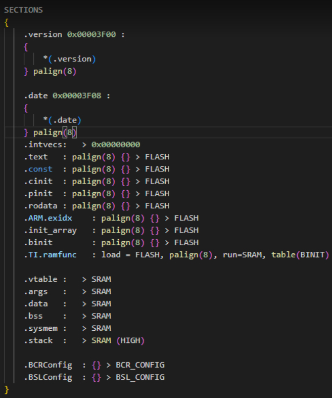Screen dimensions: 332x398
Task: Click the .data section name
Action: [x=36, y=303]
